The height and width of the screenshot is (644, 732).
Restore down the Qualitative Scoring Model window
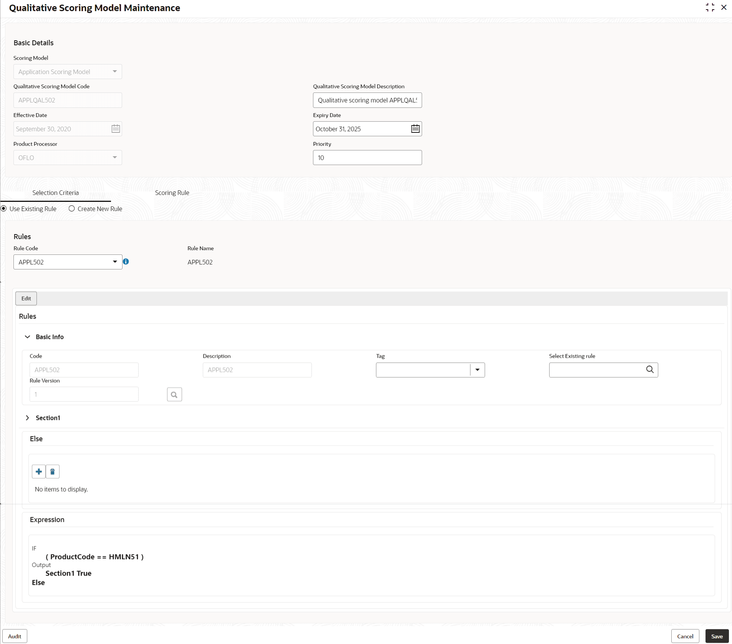point(710,7)
